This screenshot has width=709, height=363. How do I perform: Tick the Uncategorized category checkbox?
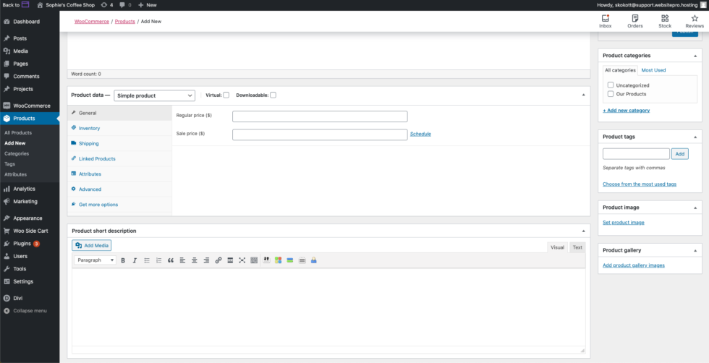click(611, 85)
